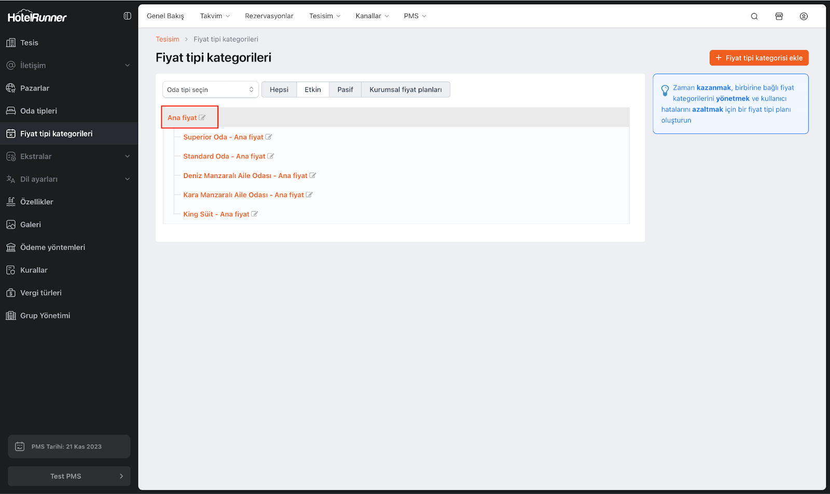Open the Takvim menu
This screenshot has width=830, height=494.
(215, 16)
